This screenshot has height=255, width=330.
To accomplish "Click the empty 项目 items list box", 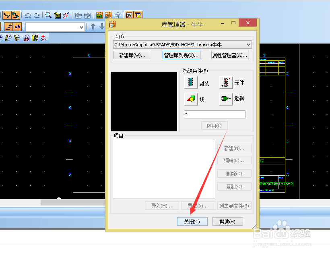I will [164, 169].
